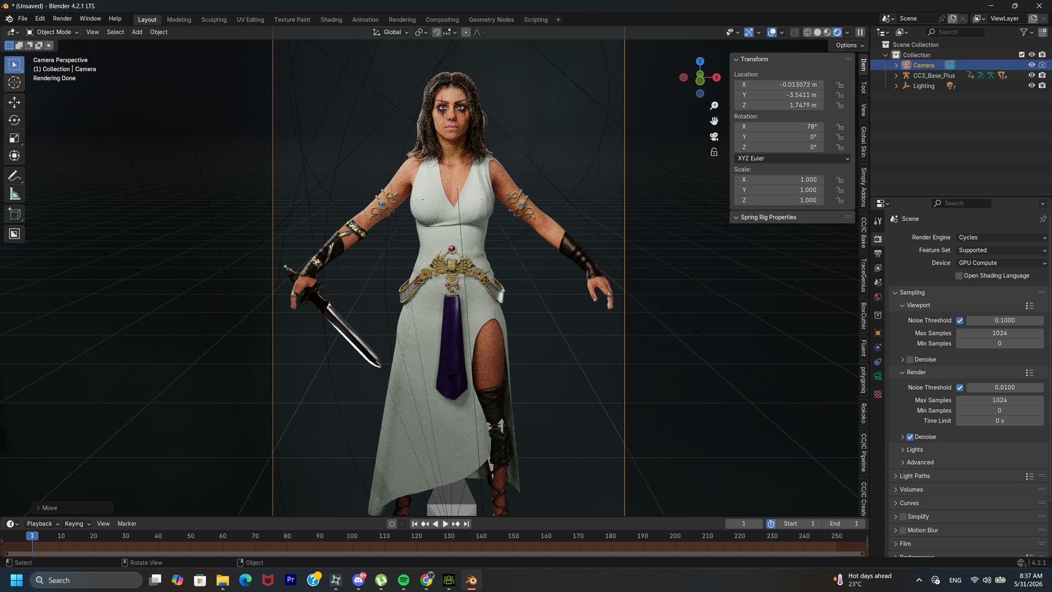Click the Options button in viewport header

pos(849,45)
